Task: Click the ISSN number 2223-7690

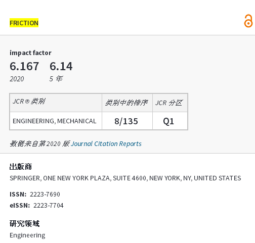Action: coord(45,195)
